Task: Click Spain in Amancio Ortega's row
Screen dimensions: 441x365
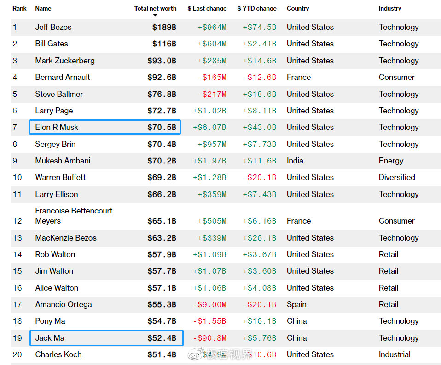Action: pyautogui.click(x=297, y=305)
